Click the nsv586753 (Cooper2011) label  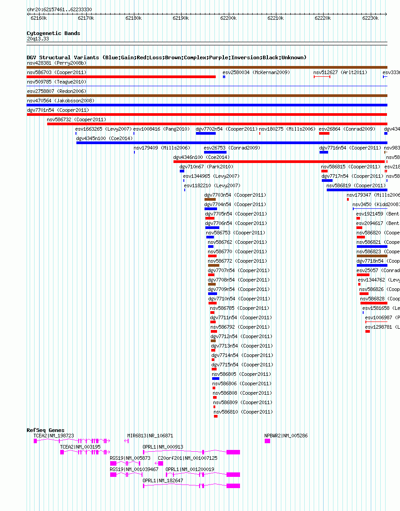[236, 233]
